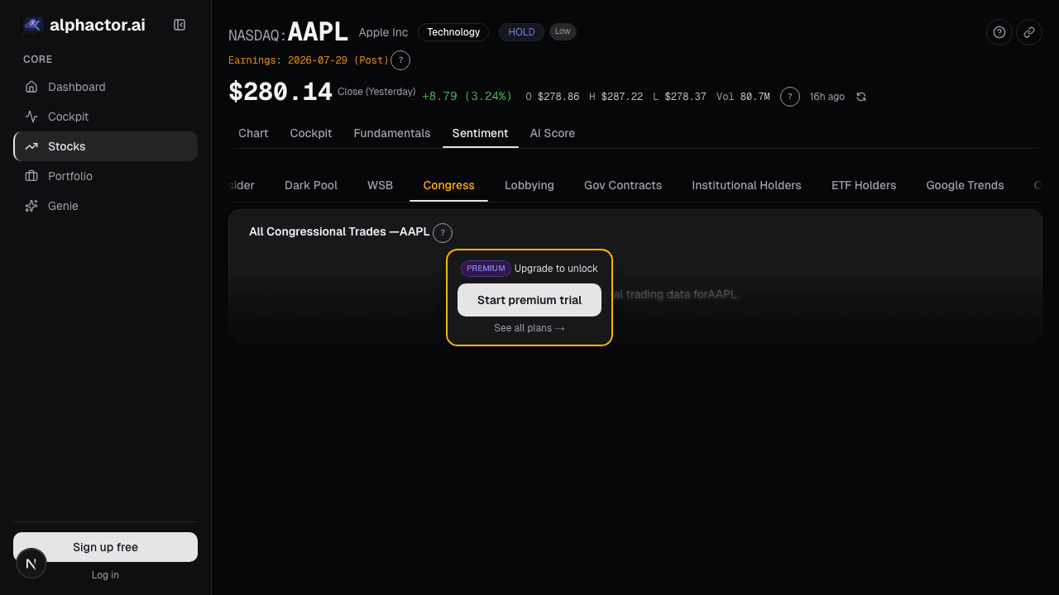
Task: Copy link icon at top right
Action: pyautogui.click(x=1029, y=32)
